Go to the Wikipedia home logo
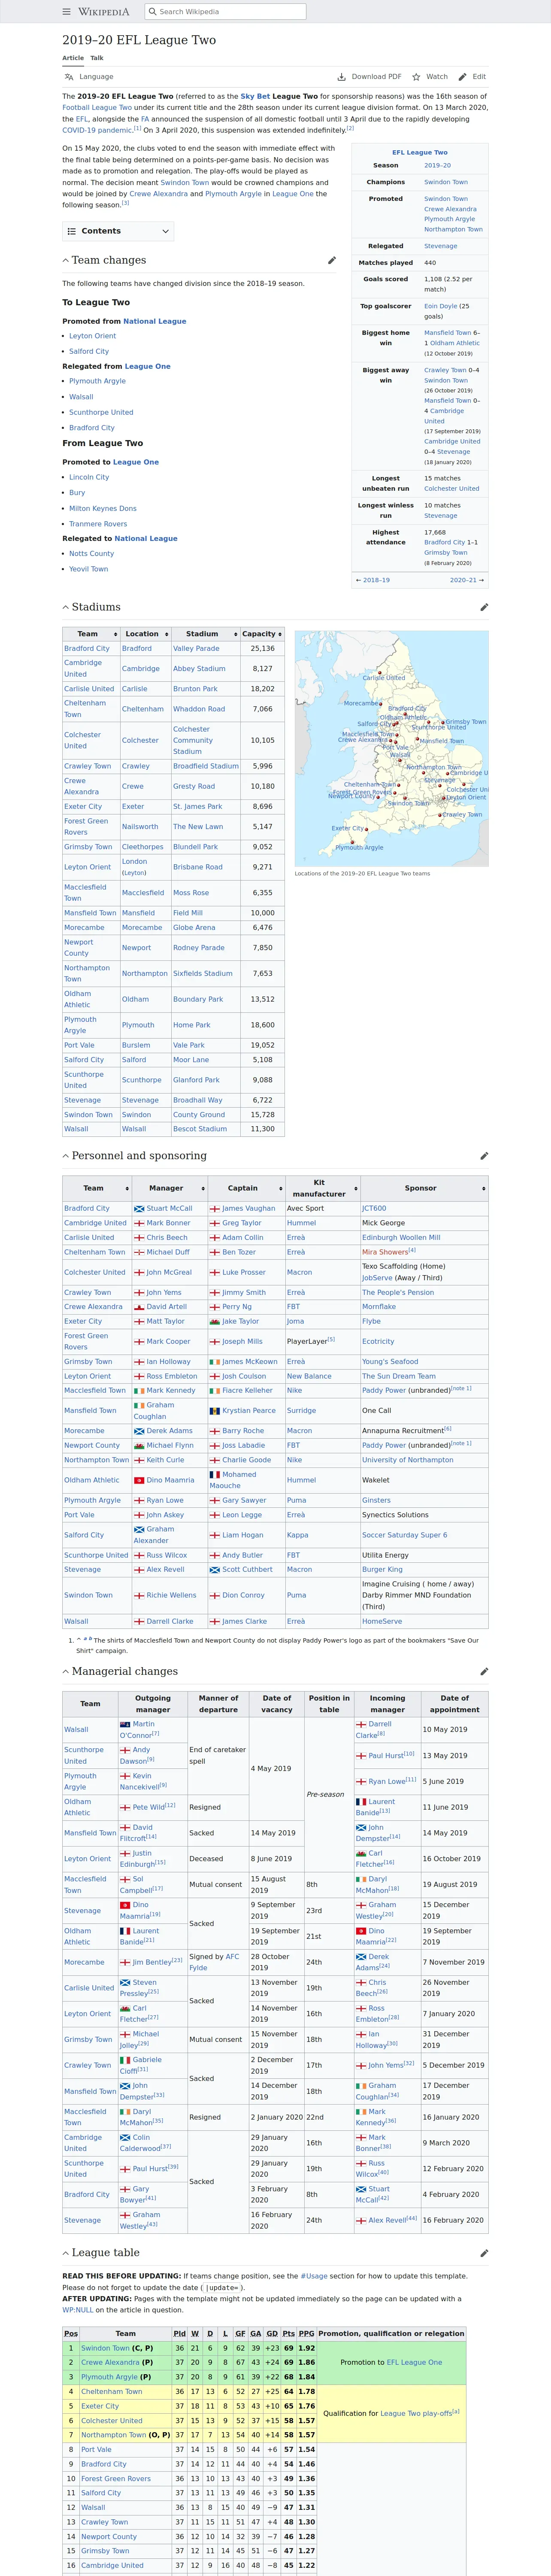551x2576 pixels. point(104,12)
